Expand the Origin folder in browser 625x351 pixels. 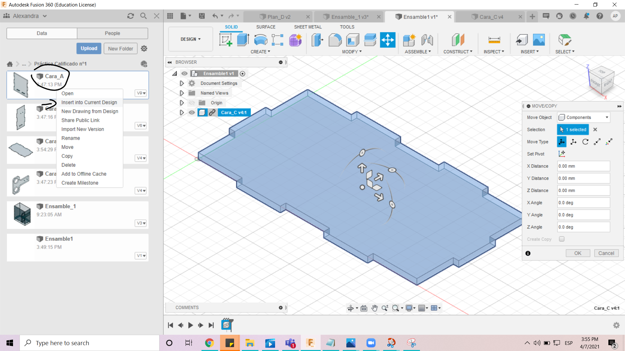[x=181, y=102]
